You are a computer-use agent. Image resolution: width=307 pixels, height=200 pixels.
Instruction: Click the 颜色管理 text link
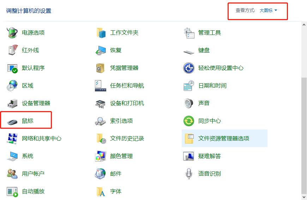(x=121, y=156)
